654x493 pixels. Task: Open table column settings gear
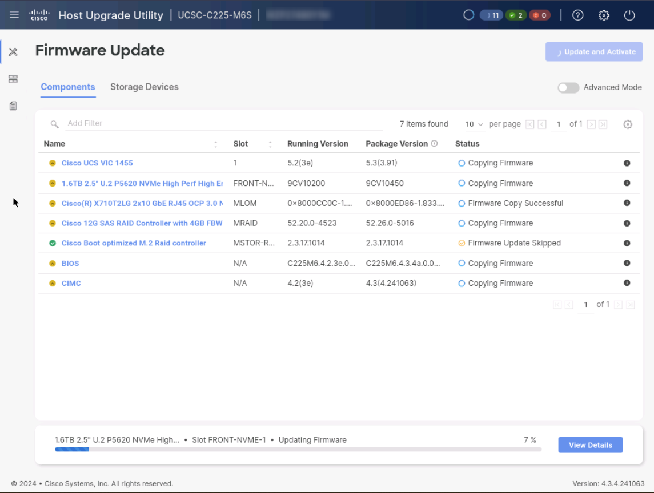click(x=628, y=124)
